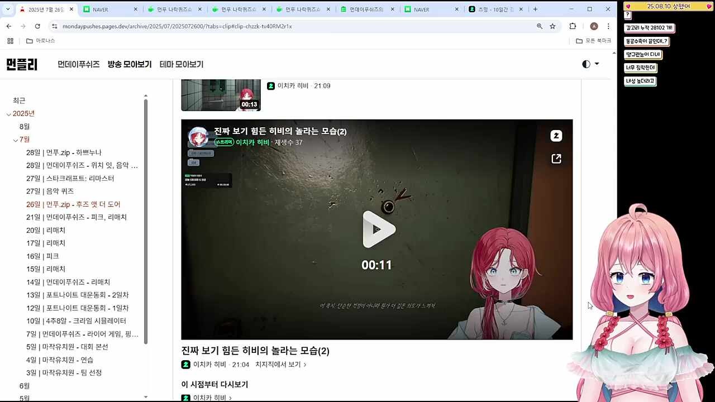The height and width of the screenshot is (402, 715).
Task: Open the extensions puzzle icon
Action: point(573,26)
